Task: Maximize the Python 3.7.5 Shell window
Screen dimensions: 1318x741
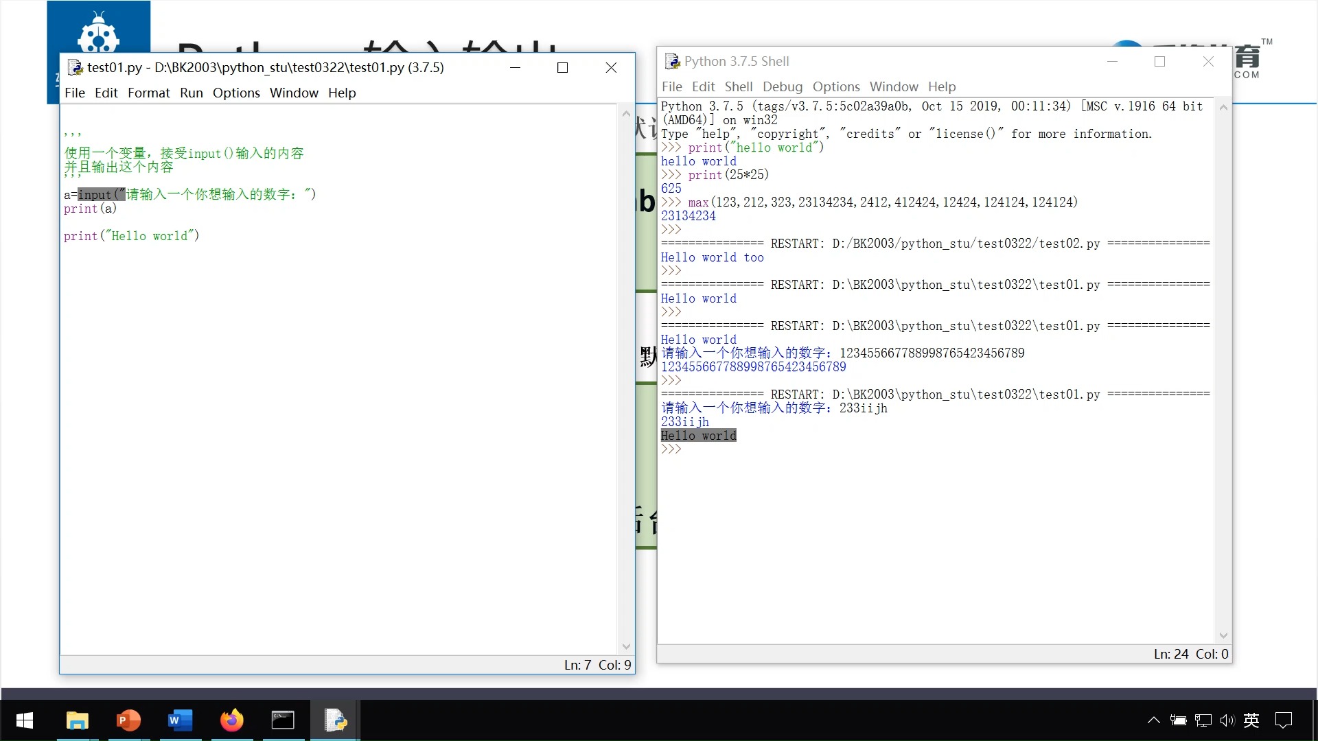Action: click(1159, 61)
